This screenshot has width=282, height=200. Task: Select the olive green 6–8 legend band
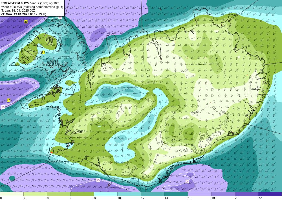[x=82, y=194]
